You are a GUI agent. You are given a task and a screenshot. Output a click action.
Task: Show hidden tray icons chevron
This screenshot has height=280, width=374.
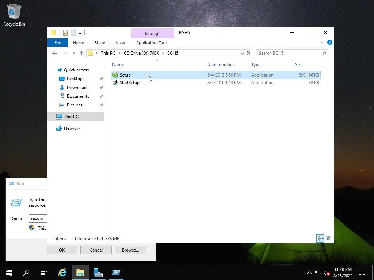tap(309, 273)
